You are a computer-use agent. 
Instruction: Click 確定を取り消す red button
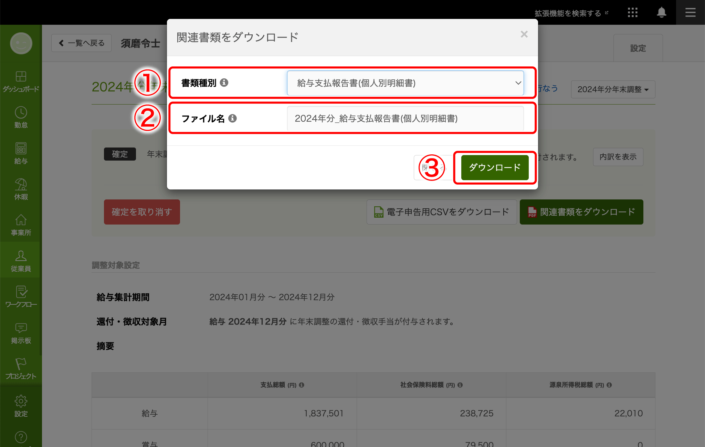142,212
